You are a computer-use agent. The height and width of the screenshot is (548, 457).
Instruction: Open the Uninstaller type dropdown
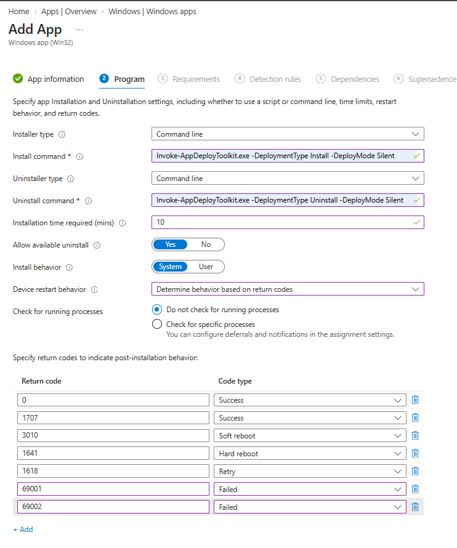[288, 178]
